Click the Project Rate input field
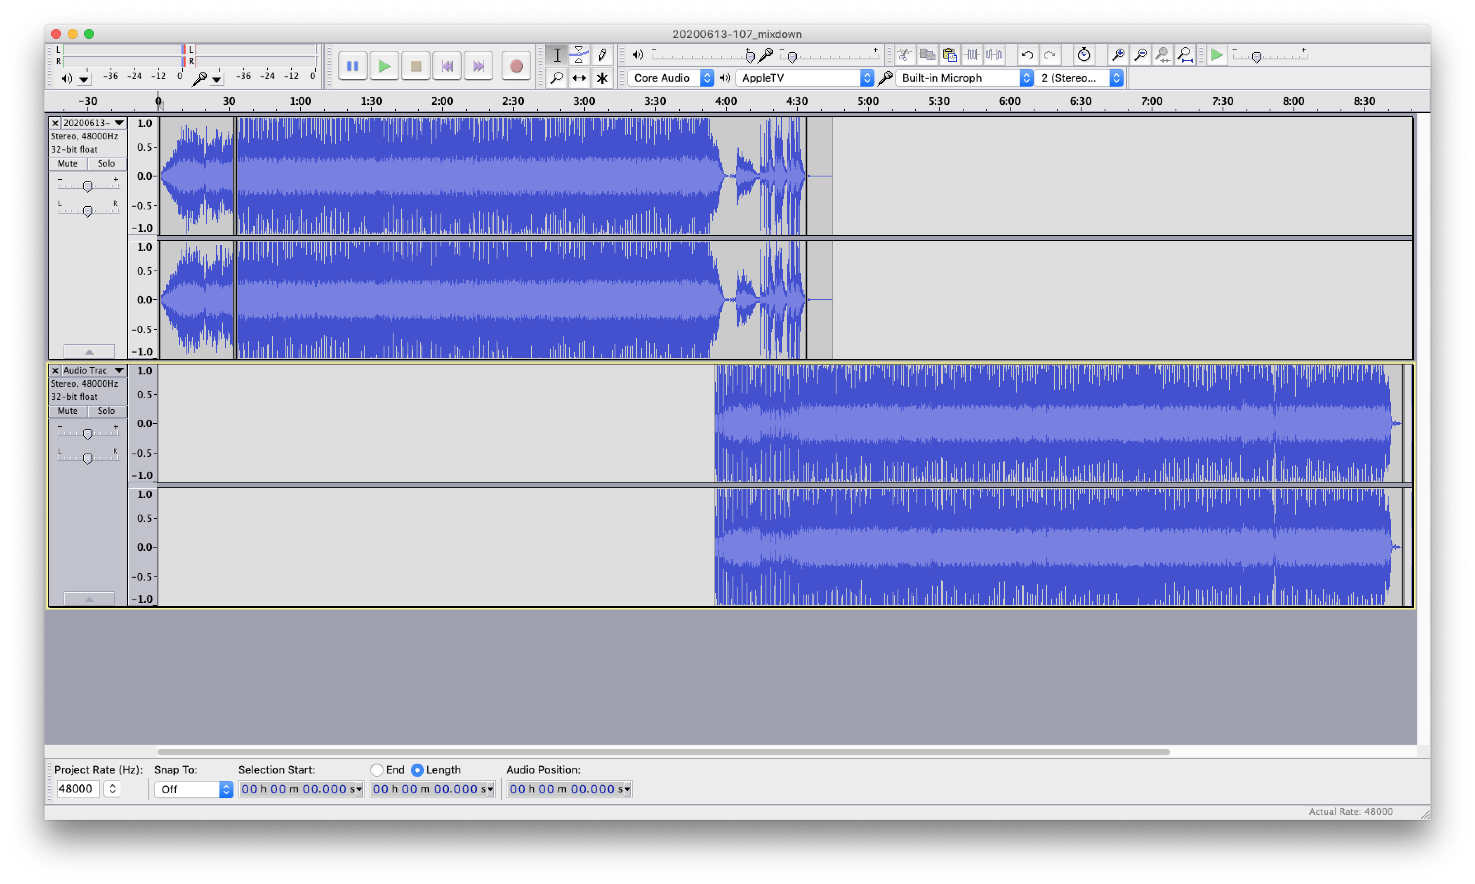 (78, 789)
